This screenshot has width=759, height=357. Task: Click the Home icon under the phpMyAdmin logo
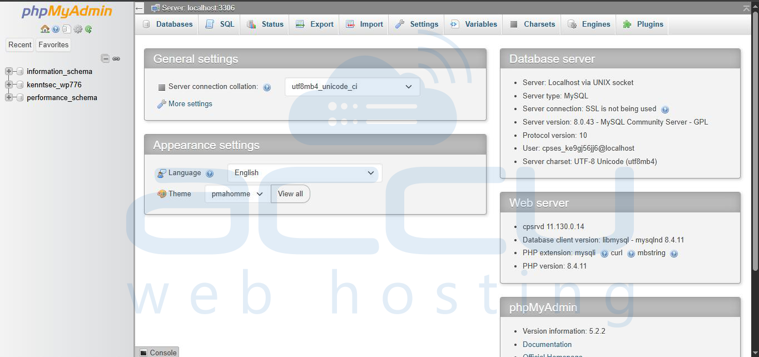point(45,29)
